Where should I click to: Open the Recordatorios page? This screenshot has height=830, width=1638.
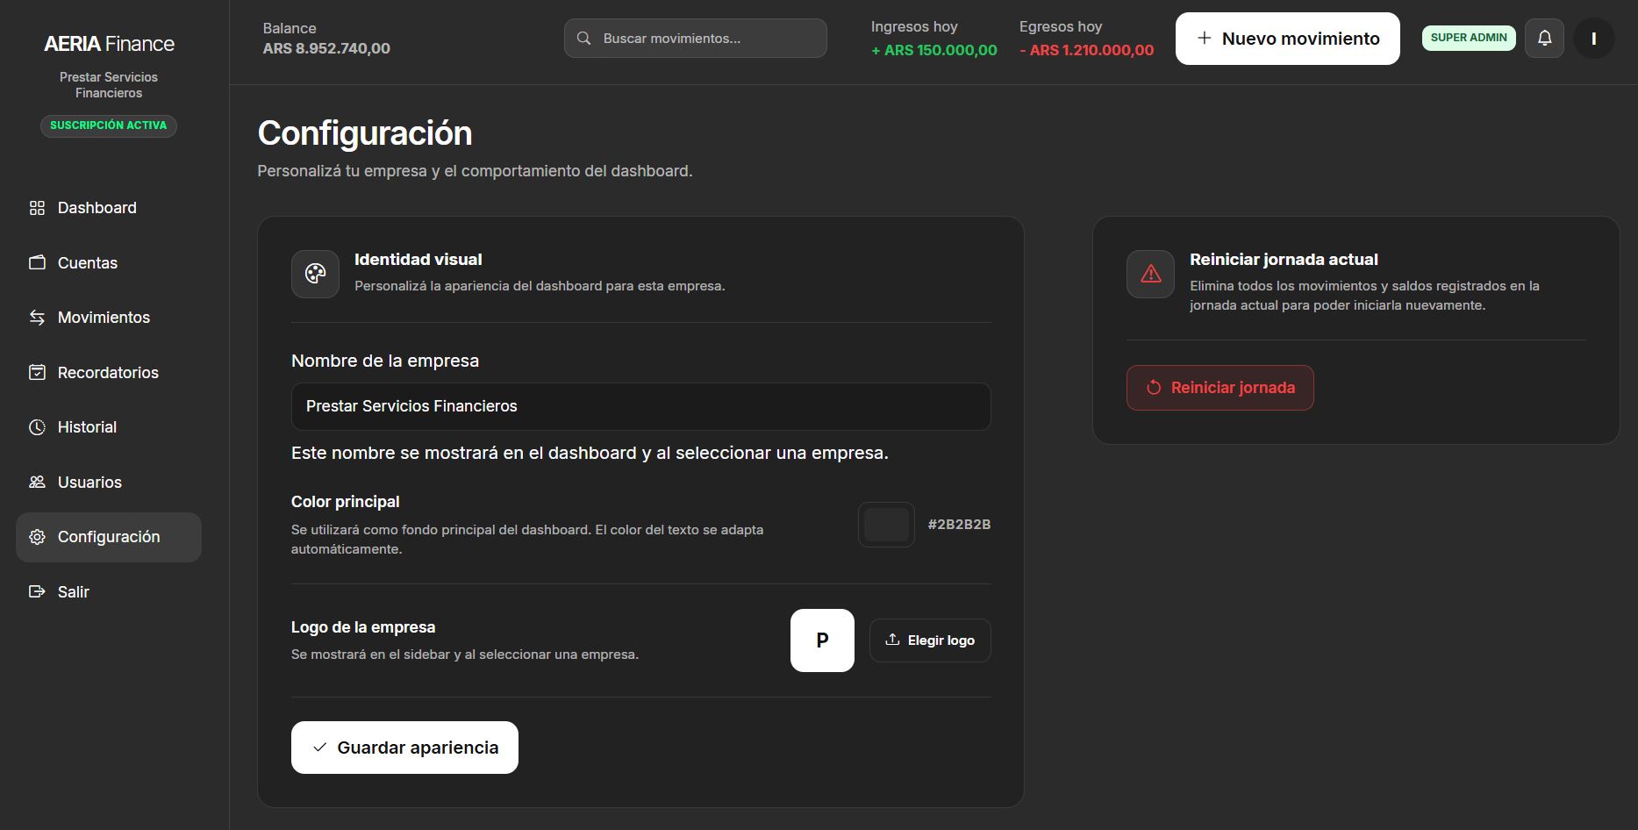[109, 373]
